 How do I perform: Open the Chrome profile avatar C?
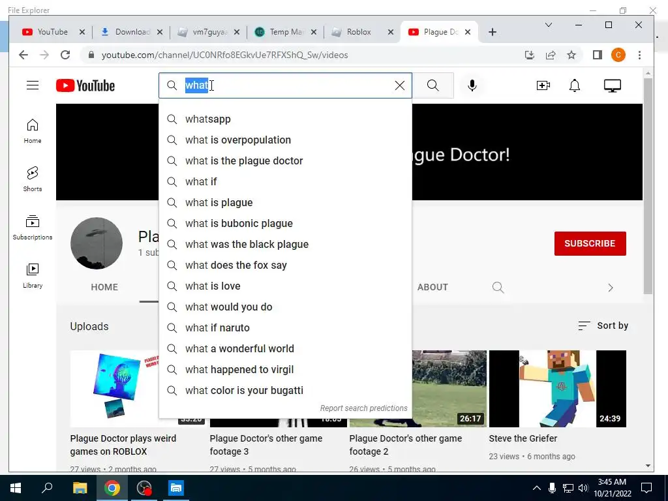(x=618, y=55)
